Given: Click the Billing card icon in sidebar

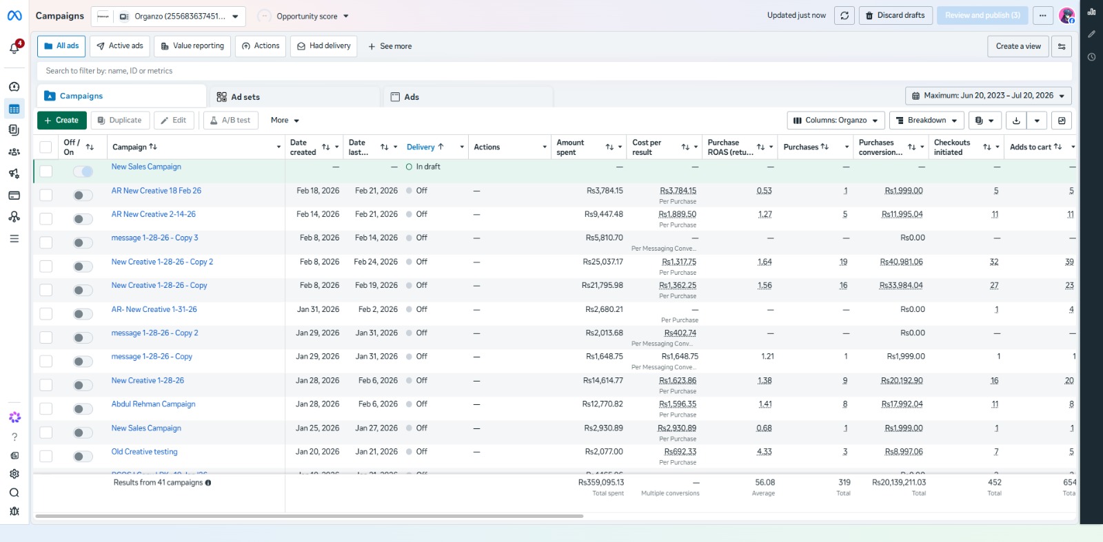Looking at the screenshot, I should (x=14, y=196).
